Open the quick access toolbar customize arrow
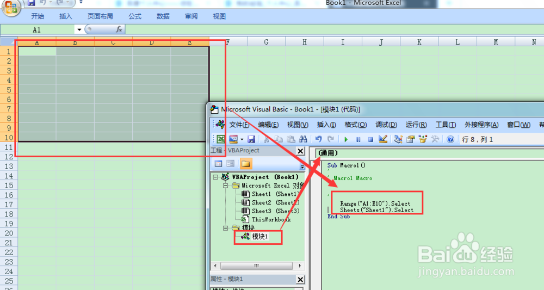 pos(81,2)
